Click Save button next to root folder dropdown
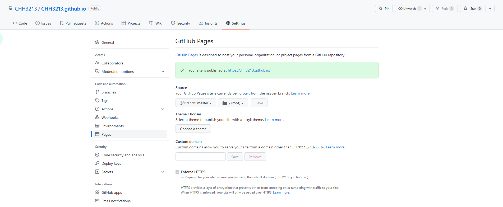Viewport: 503px width, 207px height. (259, 103)
